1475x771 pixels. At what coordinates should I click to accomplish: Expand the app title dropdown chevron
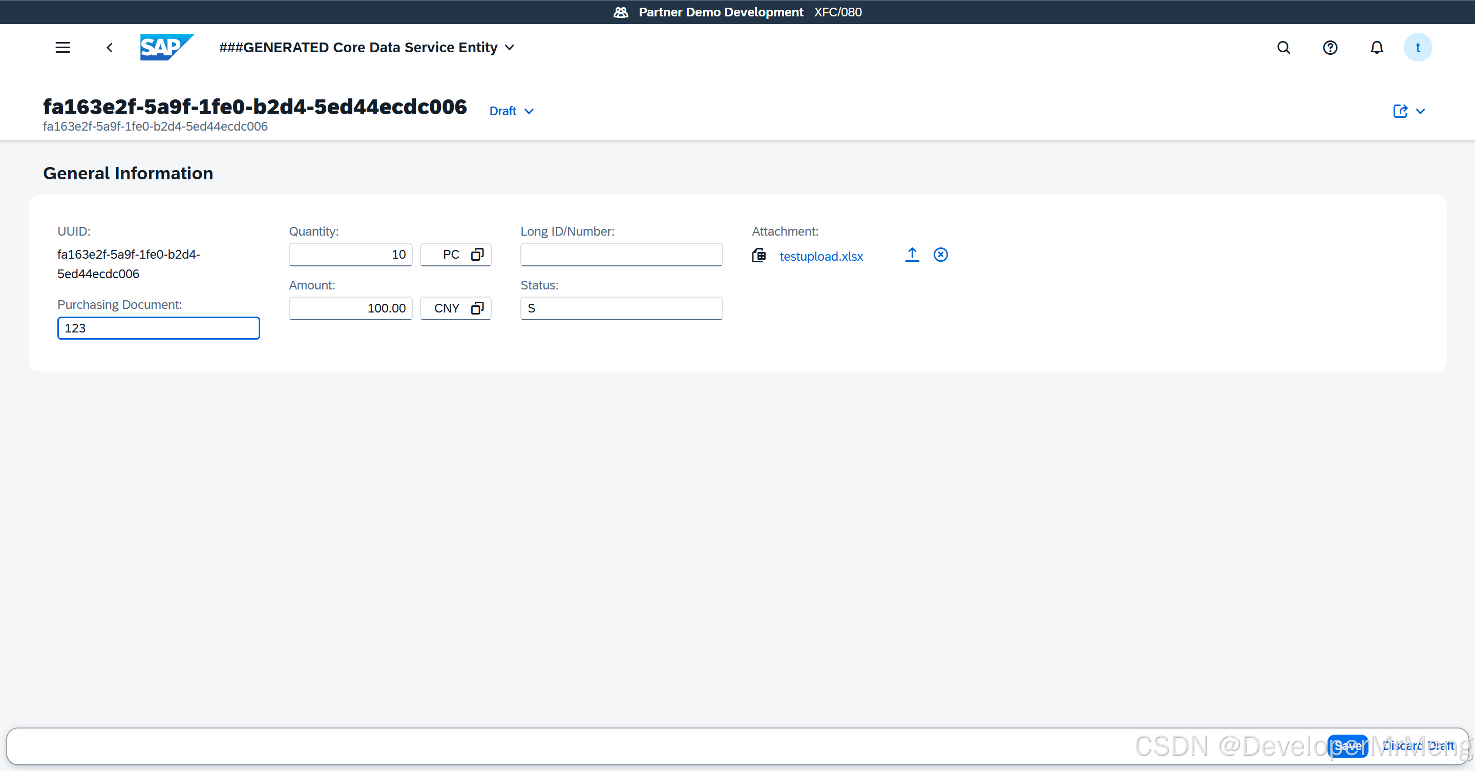(510, 48)
